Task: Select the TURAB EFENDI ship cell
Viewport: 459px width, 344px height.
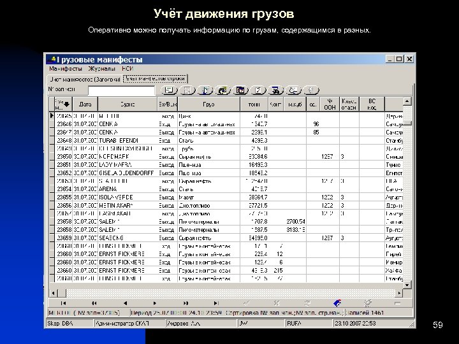Action: [127, 140]
